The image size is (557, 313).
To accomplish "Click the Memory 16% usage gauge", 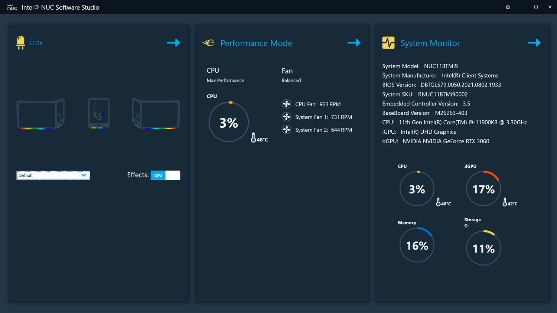I will coord(417,245).
